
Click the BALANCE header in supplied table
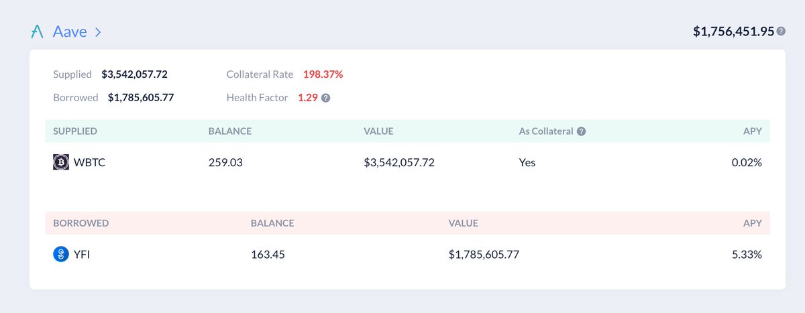[230, 131]
